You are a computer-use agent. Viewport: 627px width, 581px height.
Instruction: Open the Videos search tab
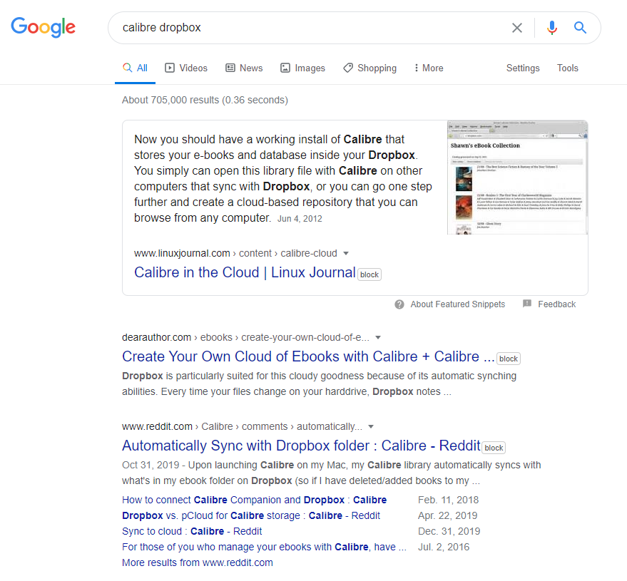tap(186, 68)
